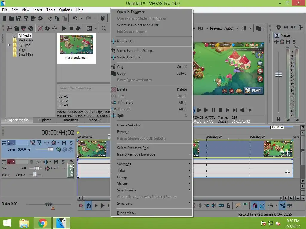The width and height of the screenshot is (306, 229).
Task: Click the Cut scissors toolbar icon
Action: pos(50,18)
